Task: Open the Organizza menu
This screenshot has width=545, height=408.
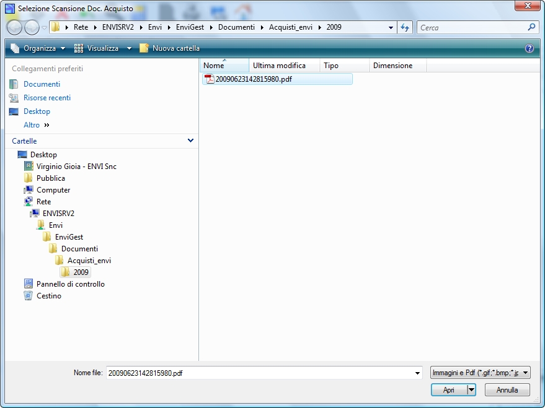Action: click(x=38, y=48)
